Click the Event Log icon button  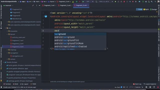click(x=137, y=84)
